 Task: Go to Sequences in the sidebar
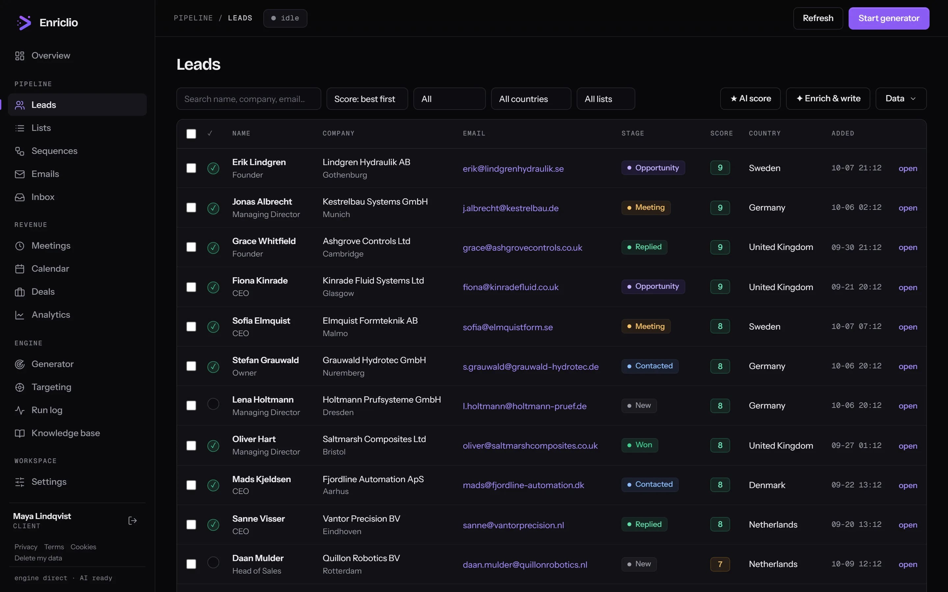[77, 151]
